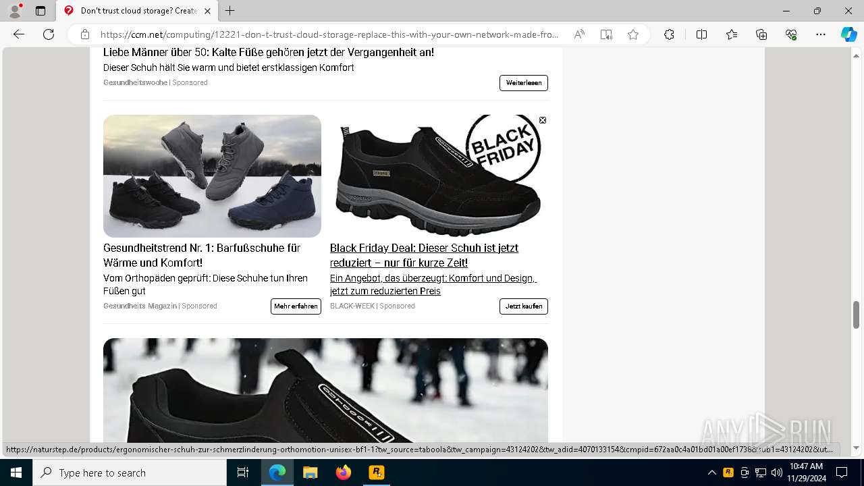Show hidden system tray icons
The height and width of the screenshot is (486, 864).
pyautogui.click(x=711, y=473)
